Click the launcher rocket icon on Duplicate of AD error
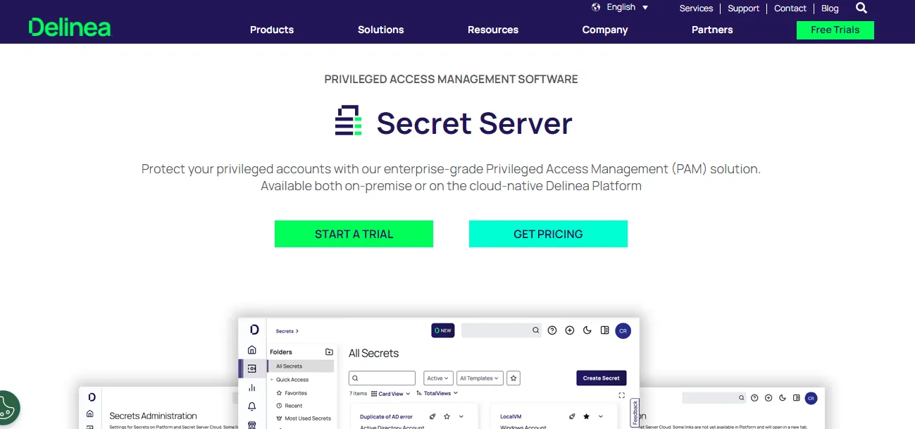915x429 pixels. click(432, 416)
